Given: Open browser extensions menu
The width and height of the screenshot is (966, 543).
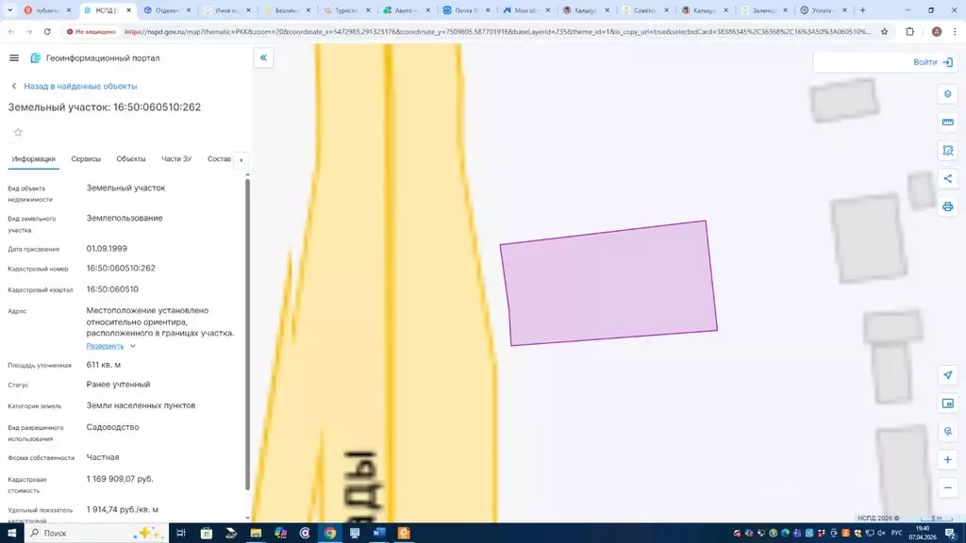Looking at the screenshot, I should 910,31.
